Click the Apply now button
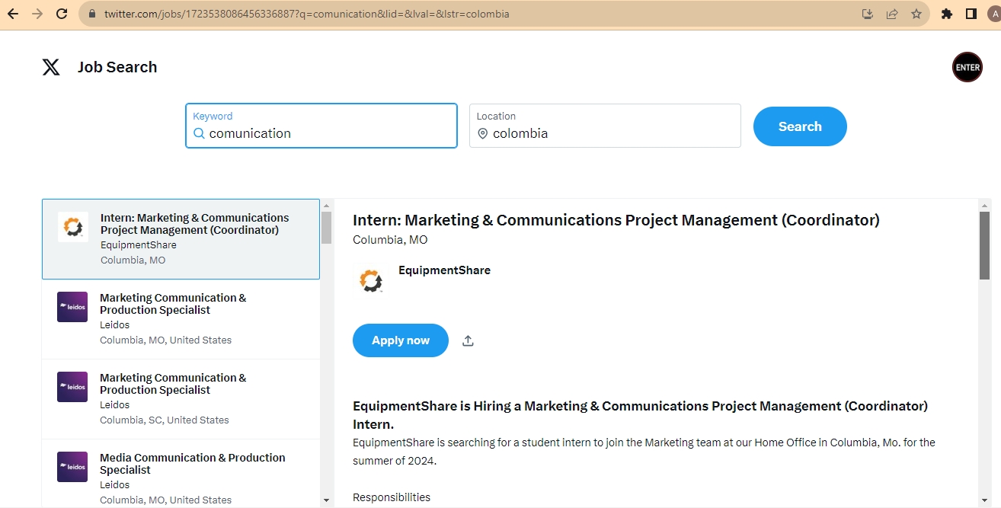Viewport: 1001px width, 508px height. [401, 340]
